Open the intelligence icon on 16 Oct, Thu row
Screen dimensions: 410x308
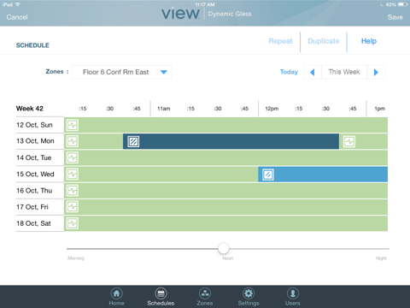(73, 191)
